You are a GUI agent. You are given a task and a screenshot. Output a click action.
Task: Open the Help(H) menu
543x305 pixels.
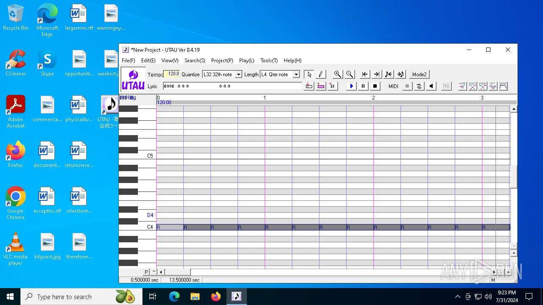point(293,61)
